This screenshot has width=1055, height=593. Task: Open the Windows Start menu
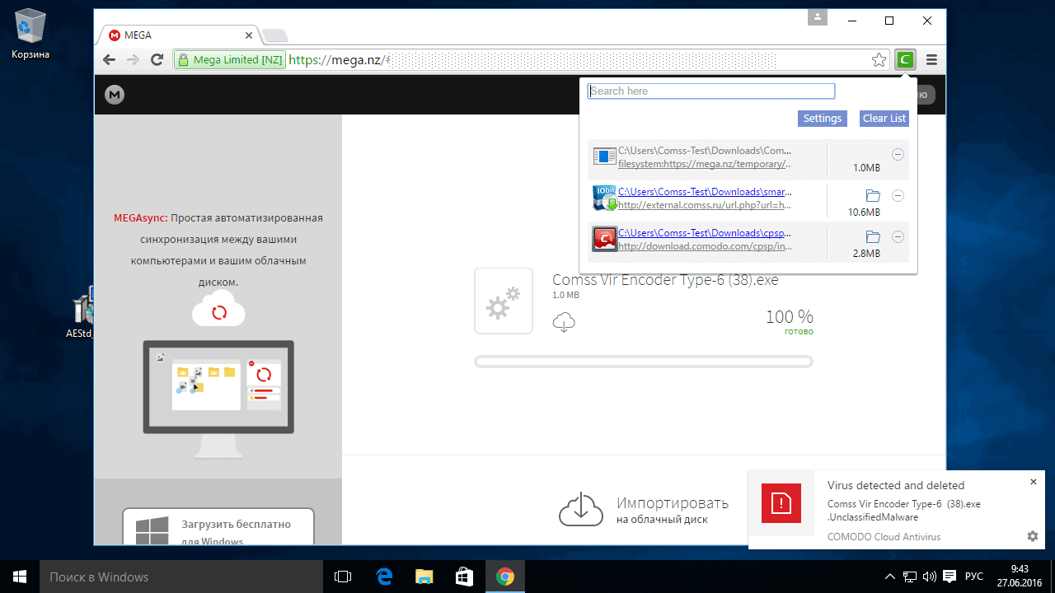[x=20, y=577]
